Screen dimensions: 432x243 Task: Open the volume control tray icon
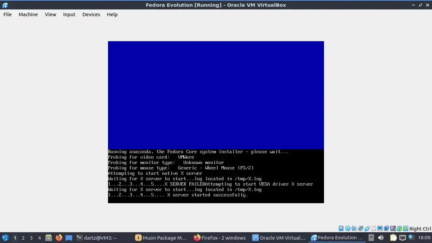tap(381, 238)
